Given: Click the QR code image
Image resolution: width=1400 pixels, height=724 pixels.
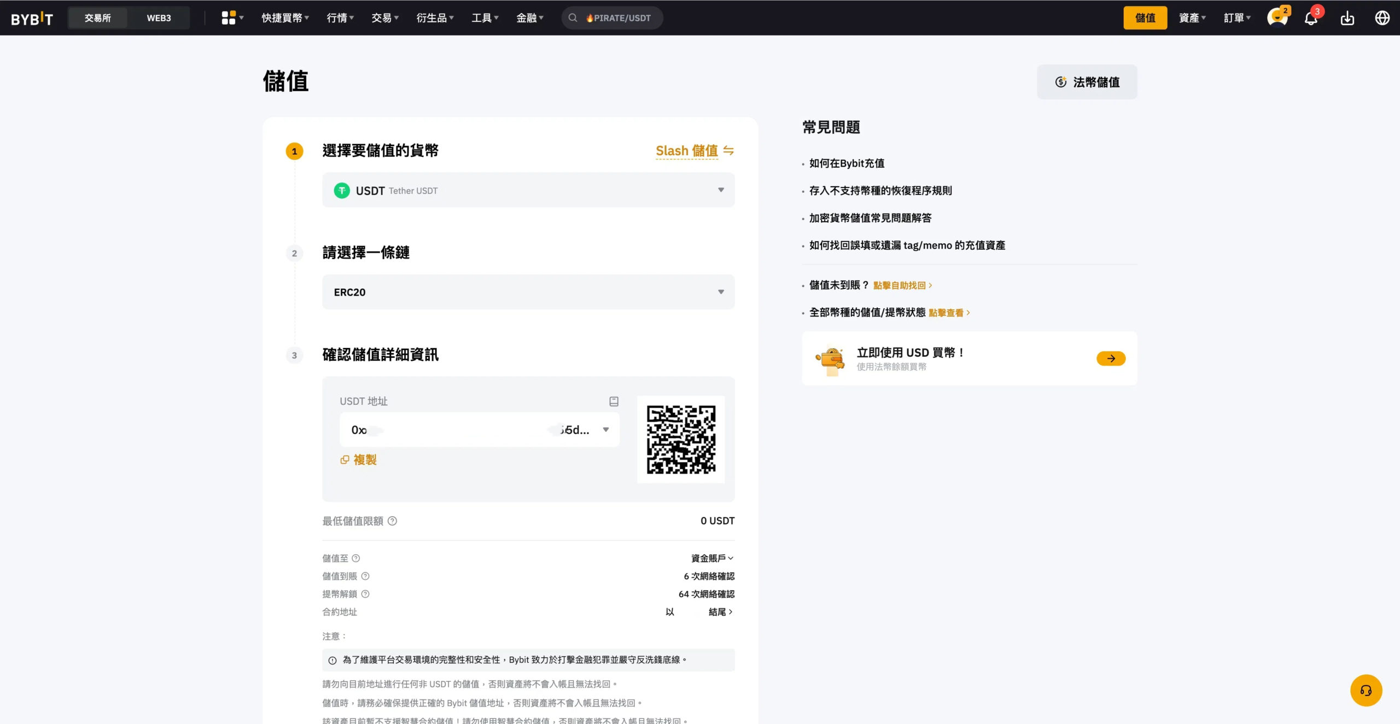Looking at the screenshot, I should (681, 439).
